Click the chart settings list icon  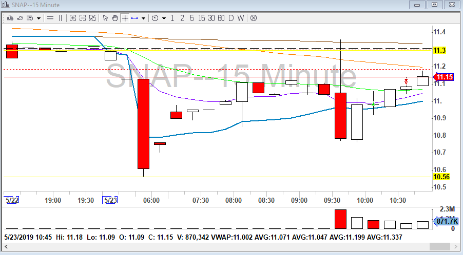(30, 18)
